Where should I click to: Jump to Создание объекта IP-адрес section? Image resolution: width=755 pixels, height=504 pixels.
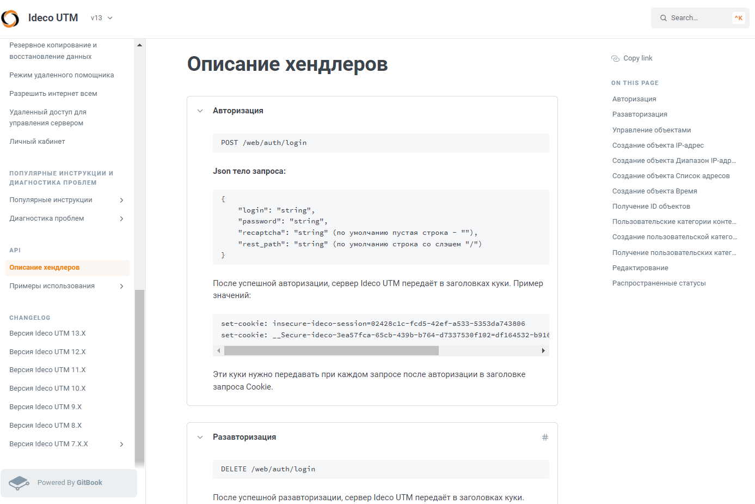click(658, 145)
